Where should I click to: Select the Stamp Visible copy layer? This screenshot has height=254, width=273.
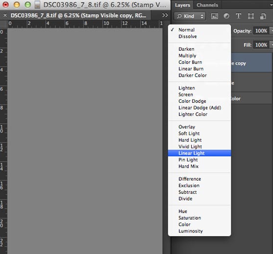click(251, 63)
